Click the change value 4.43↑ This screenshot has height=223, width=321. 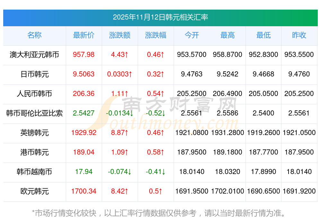click(x=119, y=54)
